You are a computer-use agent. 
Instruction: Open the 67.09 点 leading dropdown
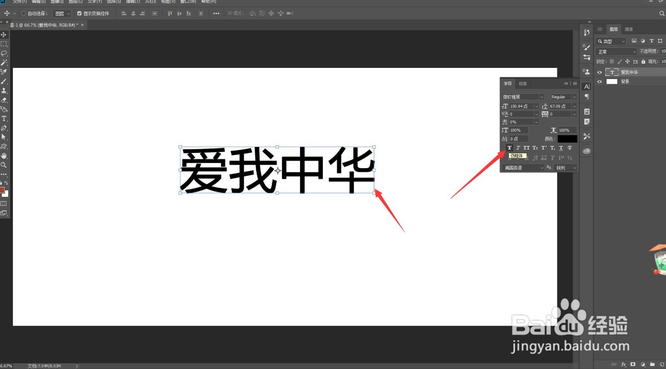pyautogui.click(x=574, y=106)
